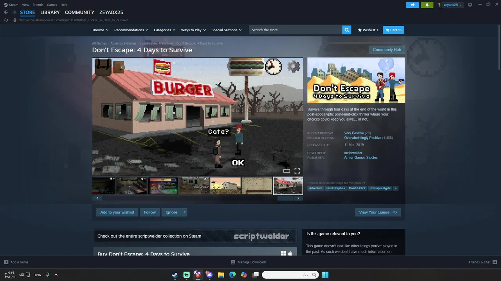Open Very Positive recent reviews link

(354, 133)
